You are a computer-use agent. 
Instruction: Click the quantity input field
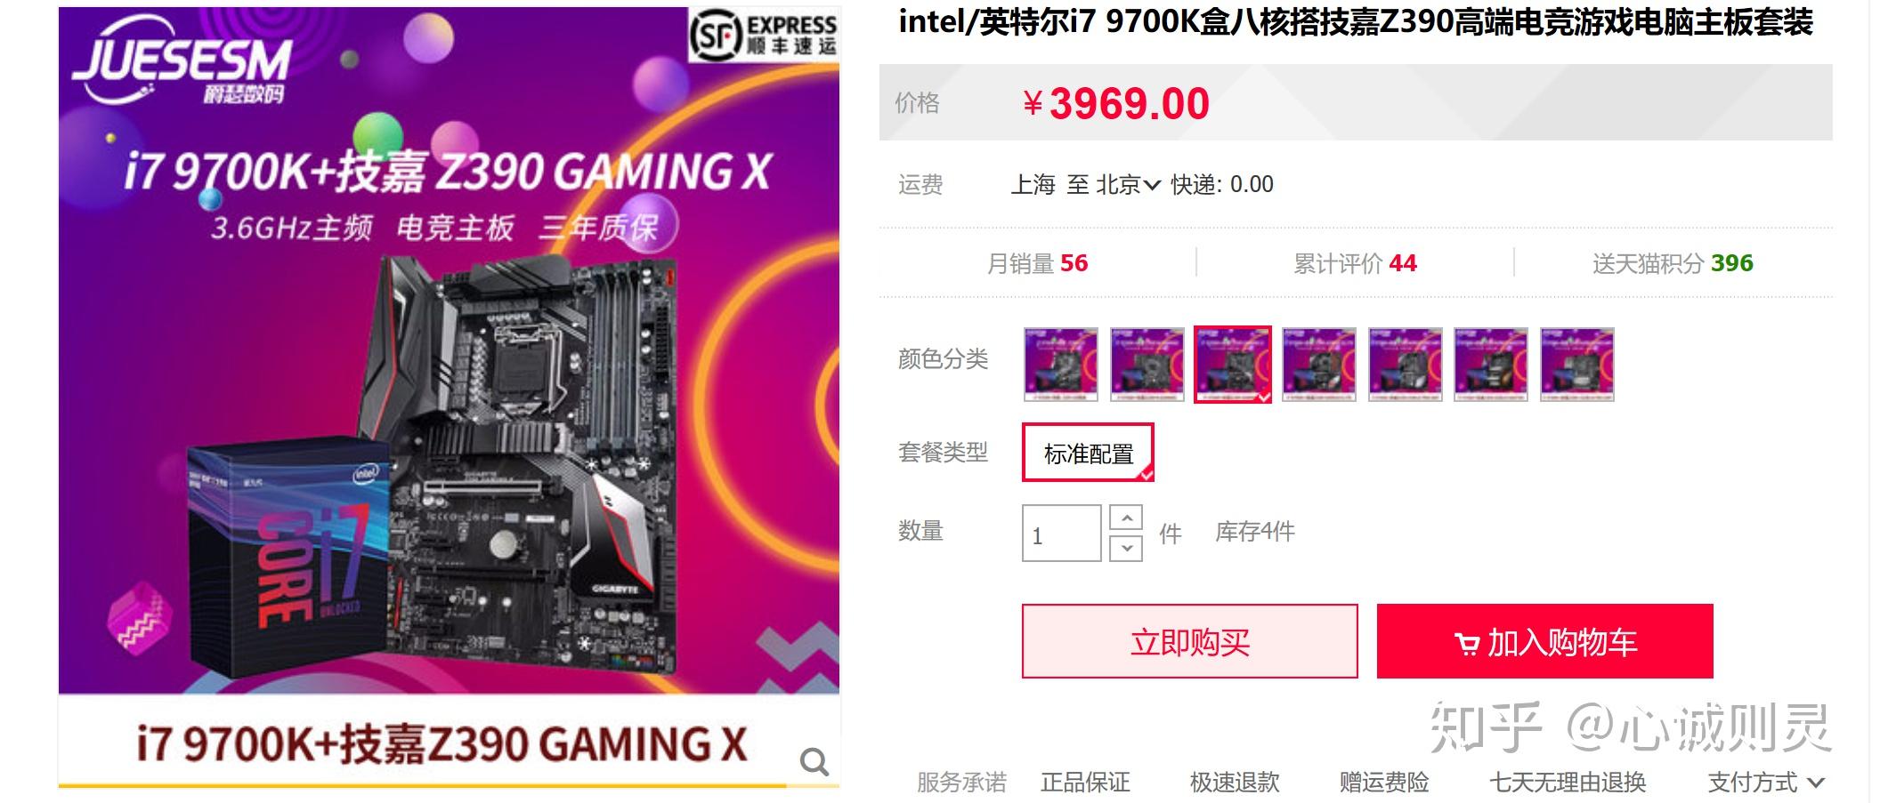[1061, 534]
